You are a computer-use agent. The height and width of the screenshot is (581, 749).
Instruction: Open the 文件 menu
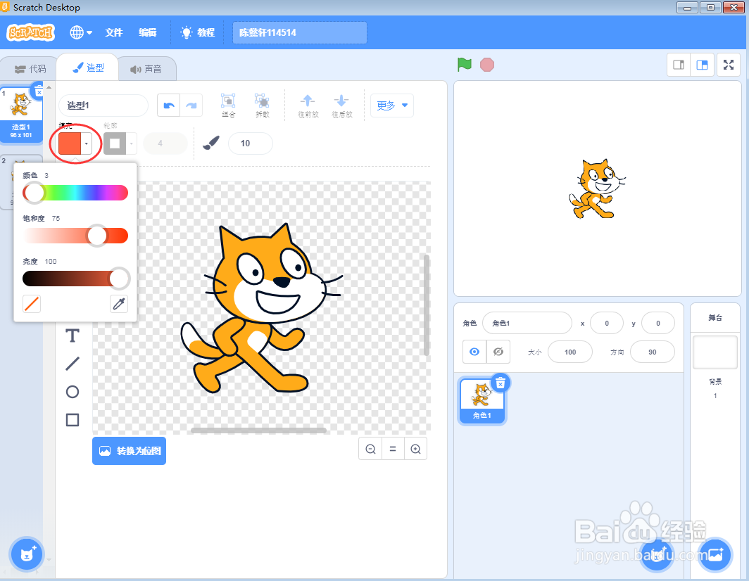[114, 32]
